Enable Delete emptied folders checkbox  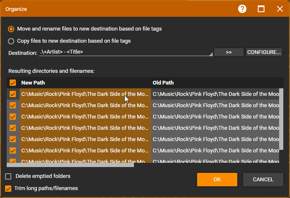8,176
